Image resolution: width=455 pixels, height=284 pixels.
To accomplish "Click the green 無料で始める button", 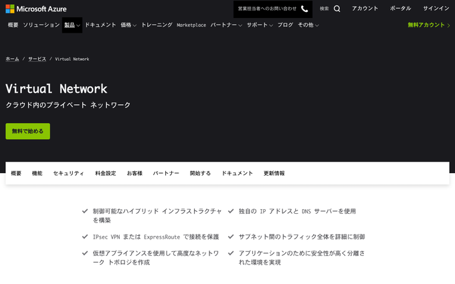I will pos(28,131).
